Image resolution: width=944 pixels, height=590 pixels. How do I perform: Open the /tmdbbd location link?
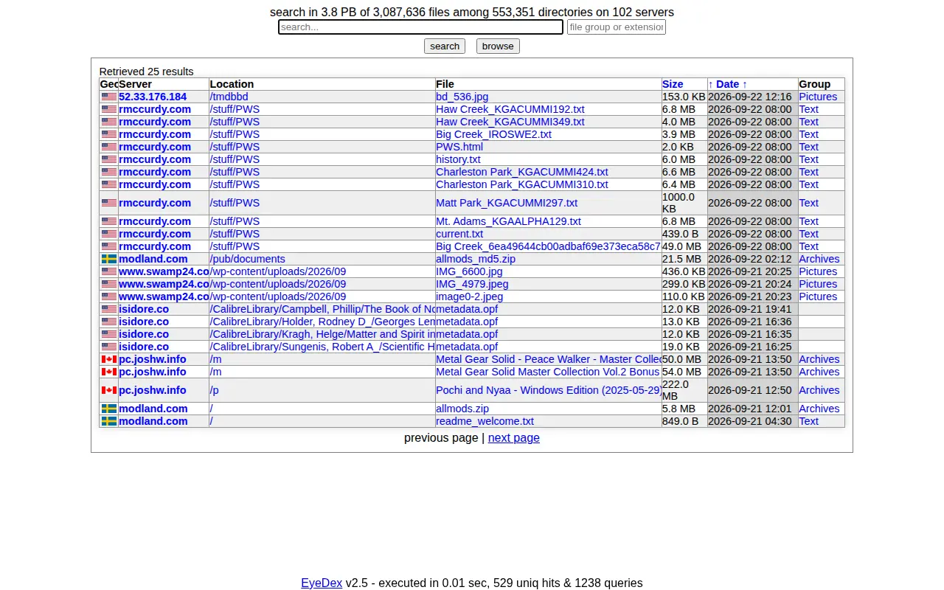click(x=229, y=97)
